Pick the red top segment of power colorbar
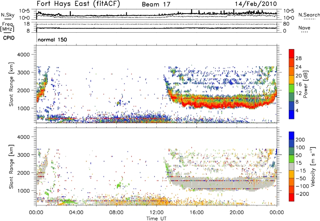 pyautogui.click(x=292, y=54)
